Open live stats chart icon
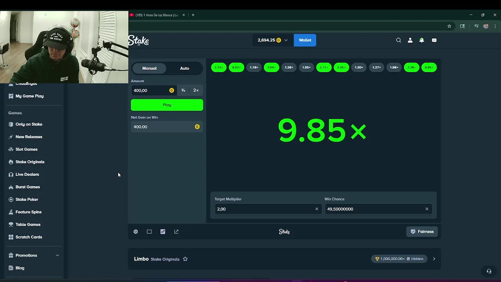This screenshot has height=282, width=501. click(163, 231)
